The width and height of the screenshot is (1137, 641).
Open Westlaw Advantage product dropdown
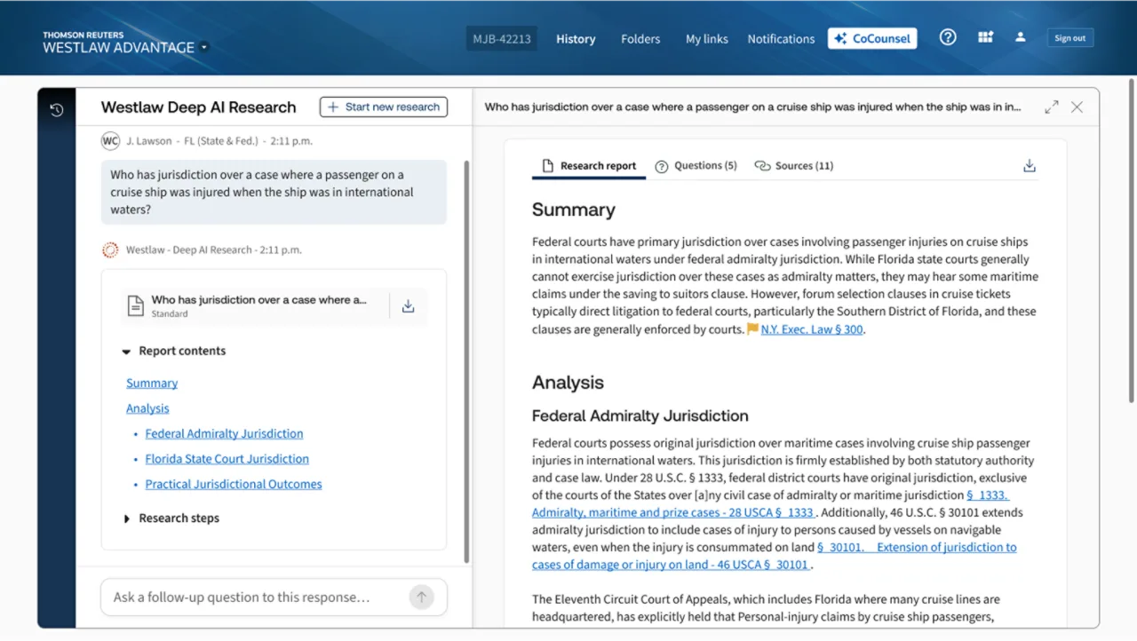tap(205, 47)
